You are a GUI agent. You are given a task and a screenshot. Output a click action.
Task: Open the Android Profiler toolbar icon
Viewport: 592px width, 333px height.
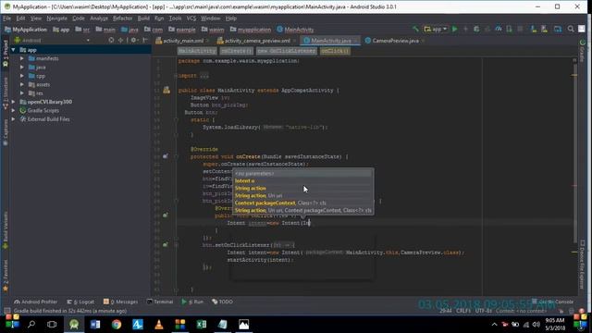tap(499, 29)
